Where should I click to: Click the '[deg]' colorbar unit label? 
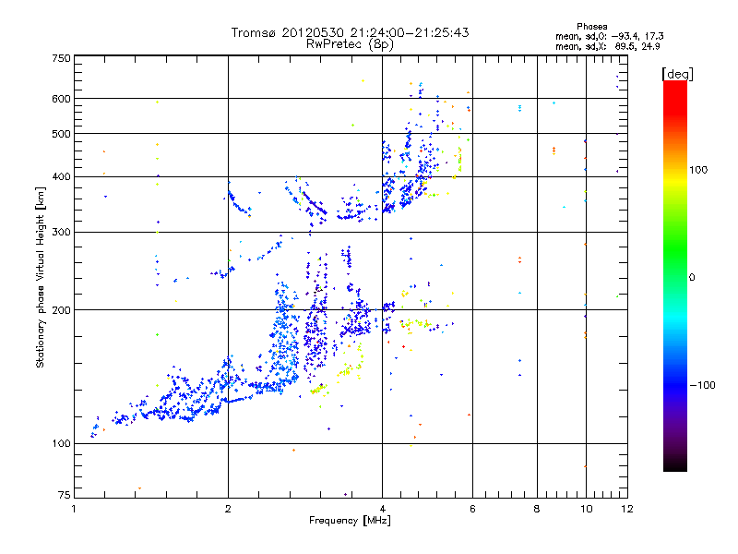pos(677,74)
